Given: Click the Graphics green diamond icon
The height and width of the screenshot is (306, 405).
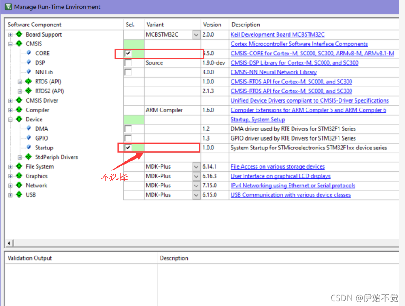Looking at the screenshot, I should click(19, 176).
